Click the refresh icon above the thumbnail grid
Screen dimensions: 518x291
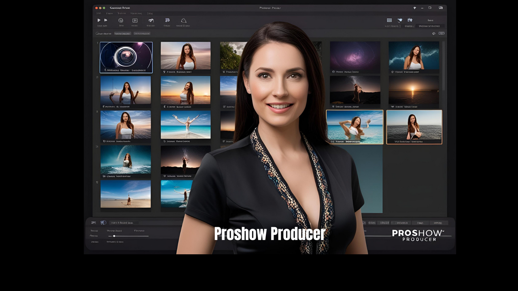pos(434,34)
